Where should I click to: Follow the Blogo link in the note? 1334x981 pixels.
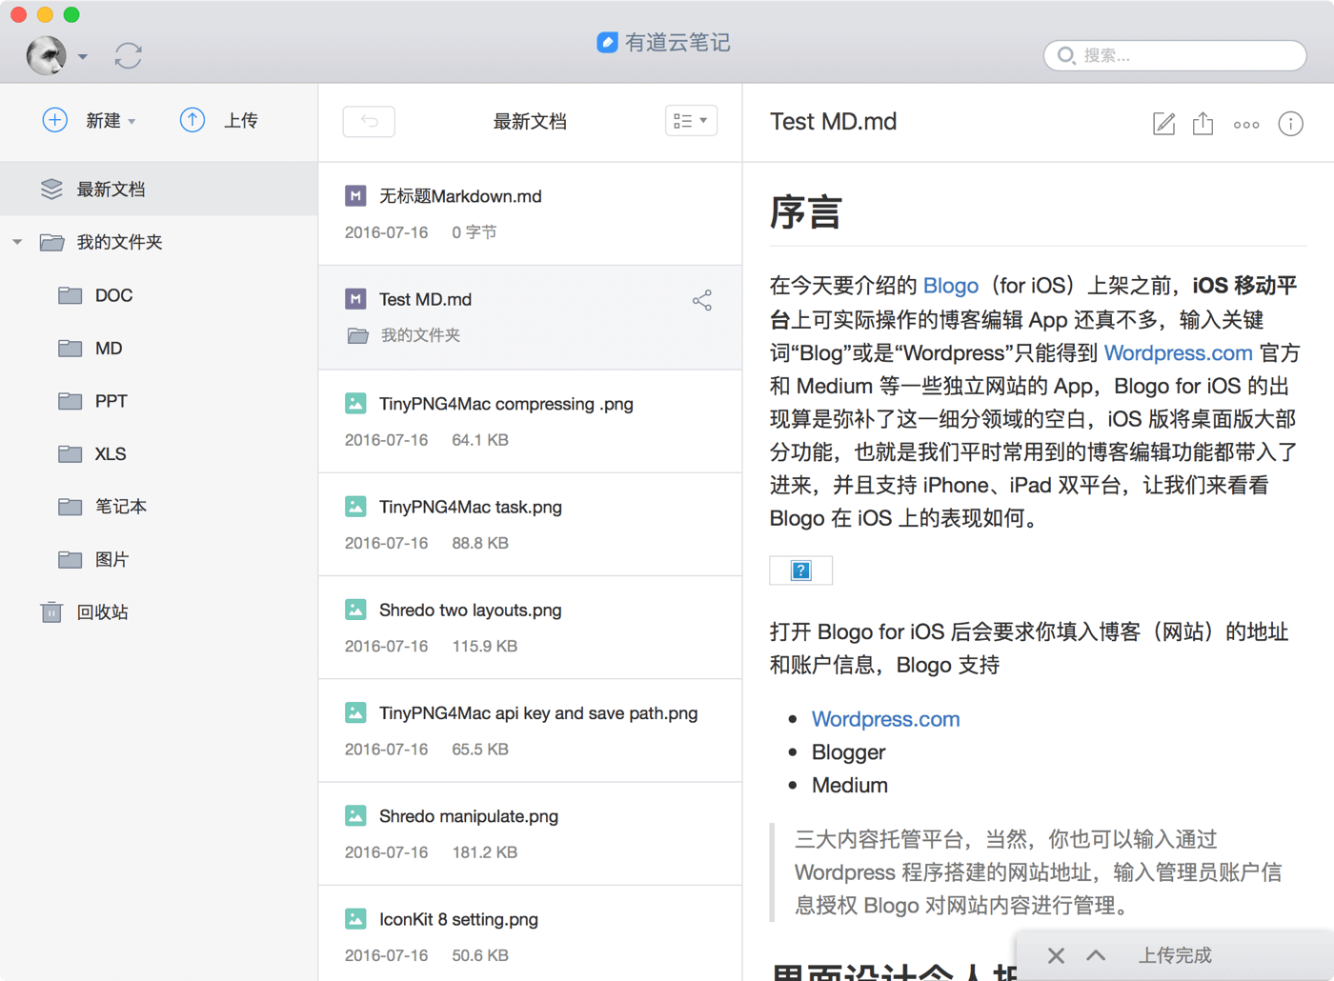click(950, 286)
